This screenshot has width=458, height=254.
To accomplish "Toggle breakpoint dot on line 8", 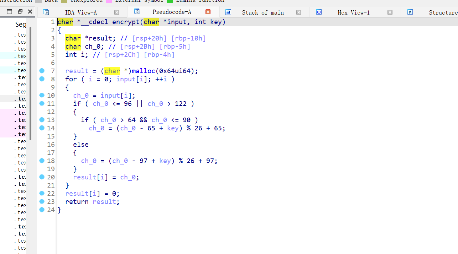I will click(42, 79).
